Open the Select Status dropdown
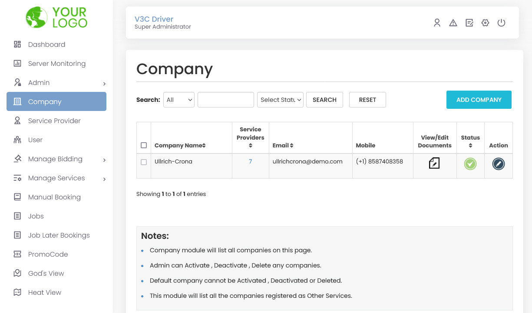This screenshot has width=532, height=313. pyautogui.click(x=280, y=99)
